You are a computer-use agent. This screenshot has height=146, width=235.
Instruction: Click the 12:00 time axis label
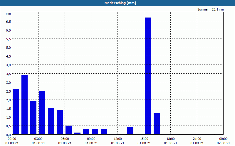118,139
